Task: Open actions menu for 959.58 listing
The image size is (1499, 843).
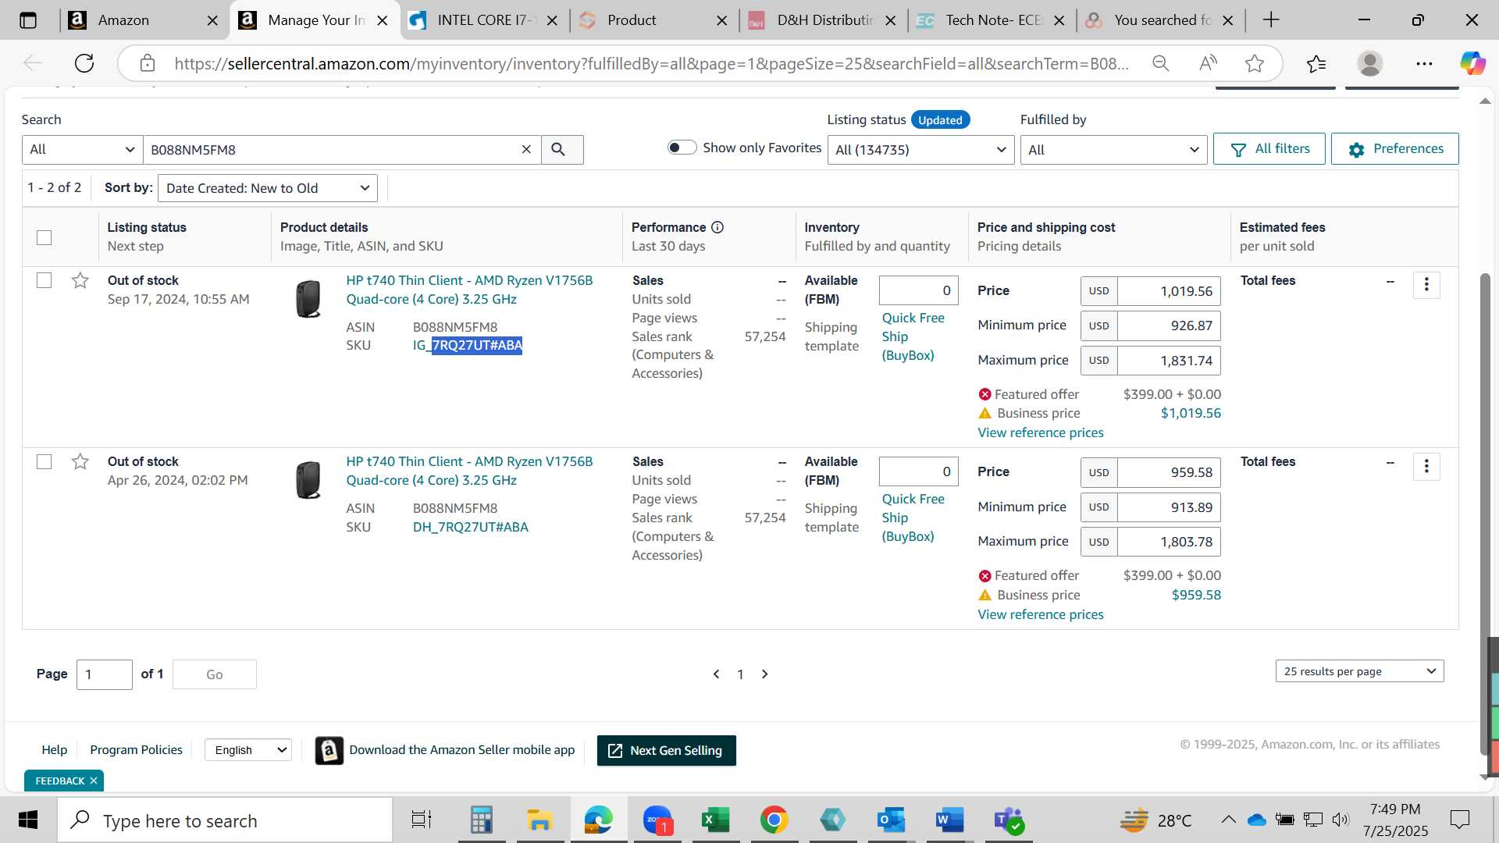Action: pos(1426,466)
